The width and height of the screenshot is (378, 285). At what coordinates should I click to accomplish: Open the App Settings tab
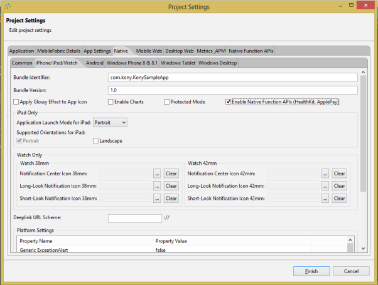coord(97,51)
